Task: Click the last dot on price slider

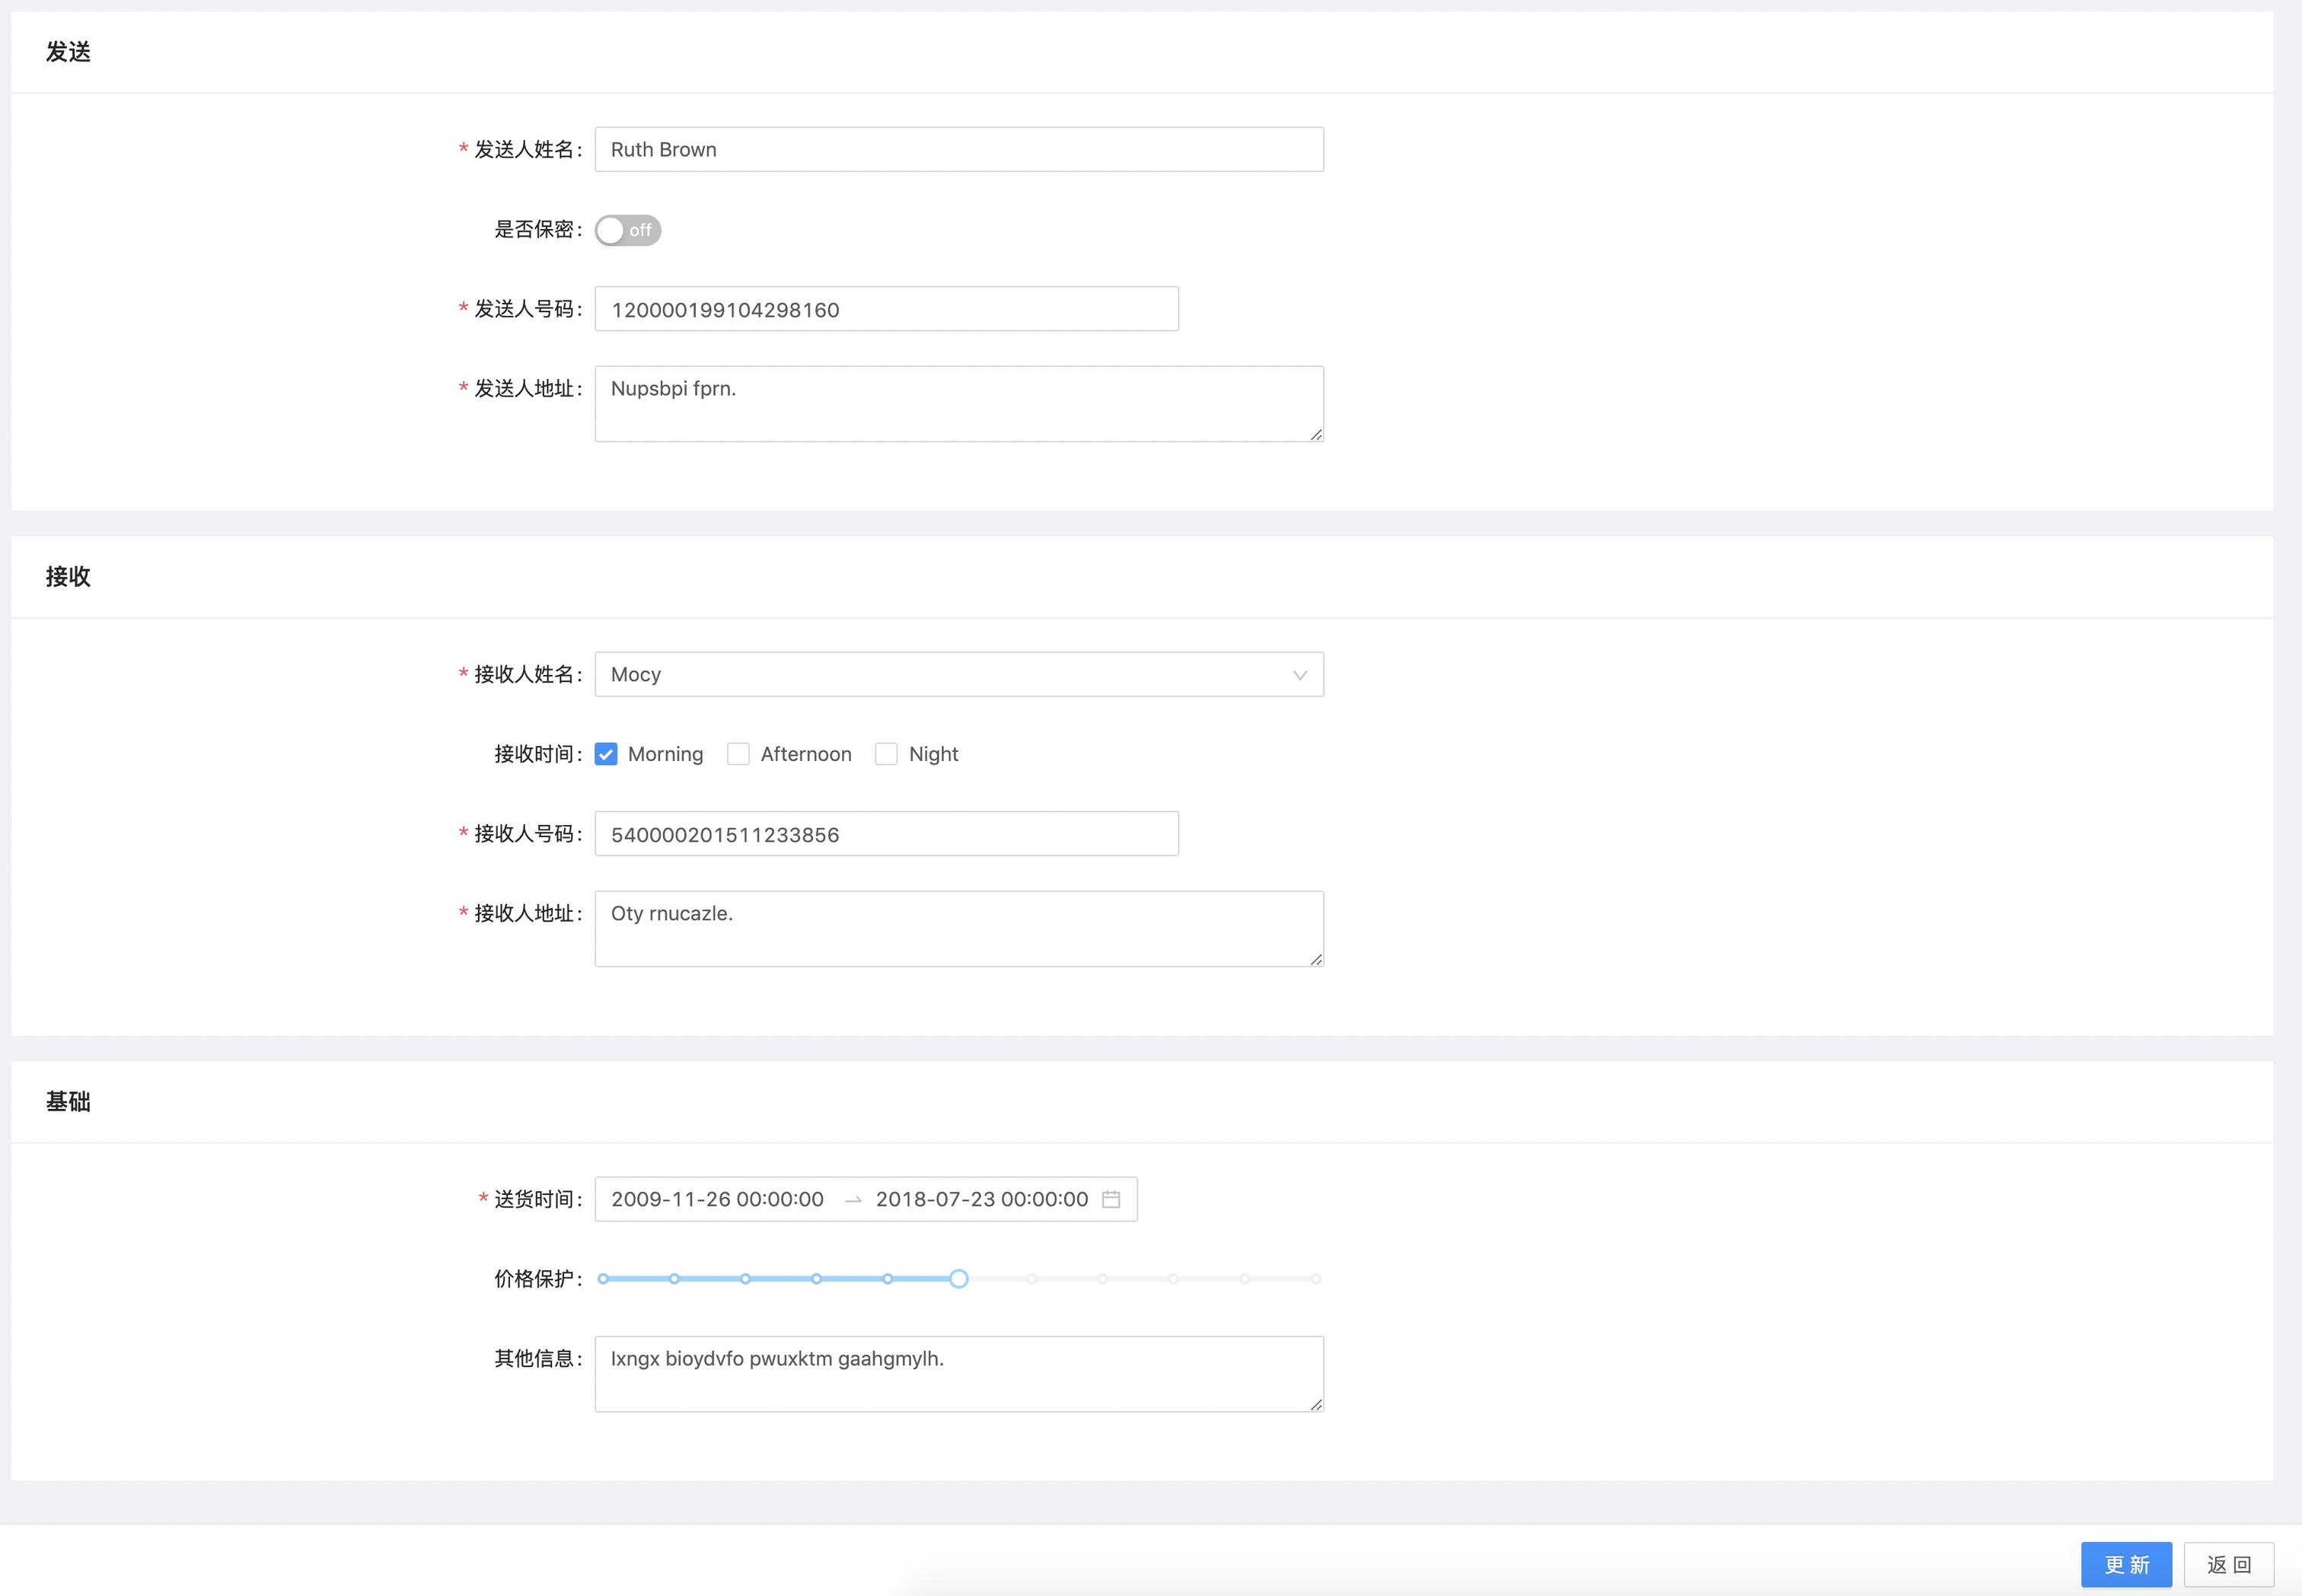Action: [x=1316, y=1279]
